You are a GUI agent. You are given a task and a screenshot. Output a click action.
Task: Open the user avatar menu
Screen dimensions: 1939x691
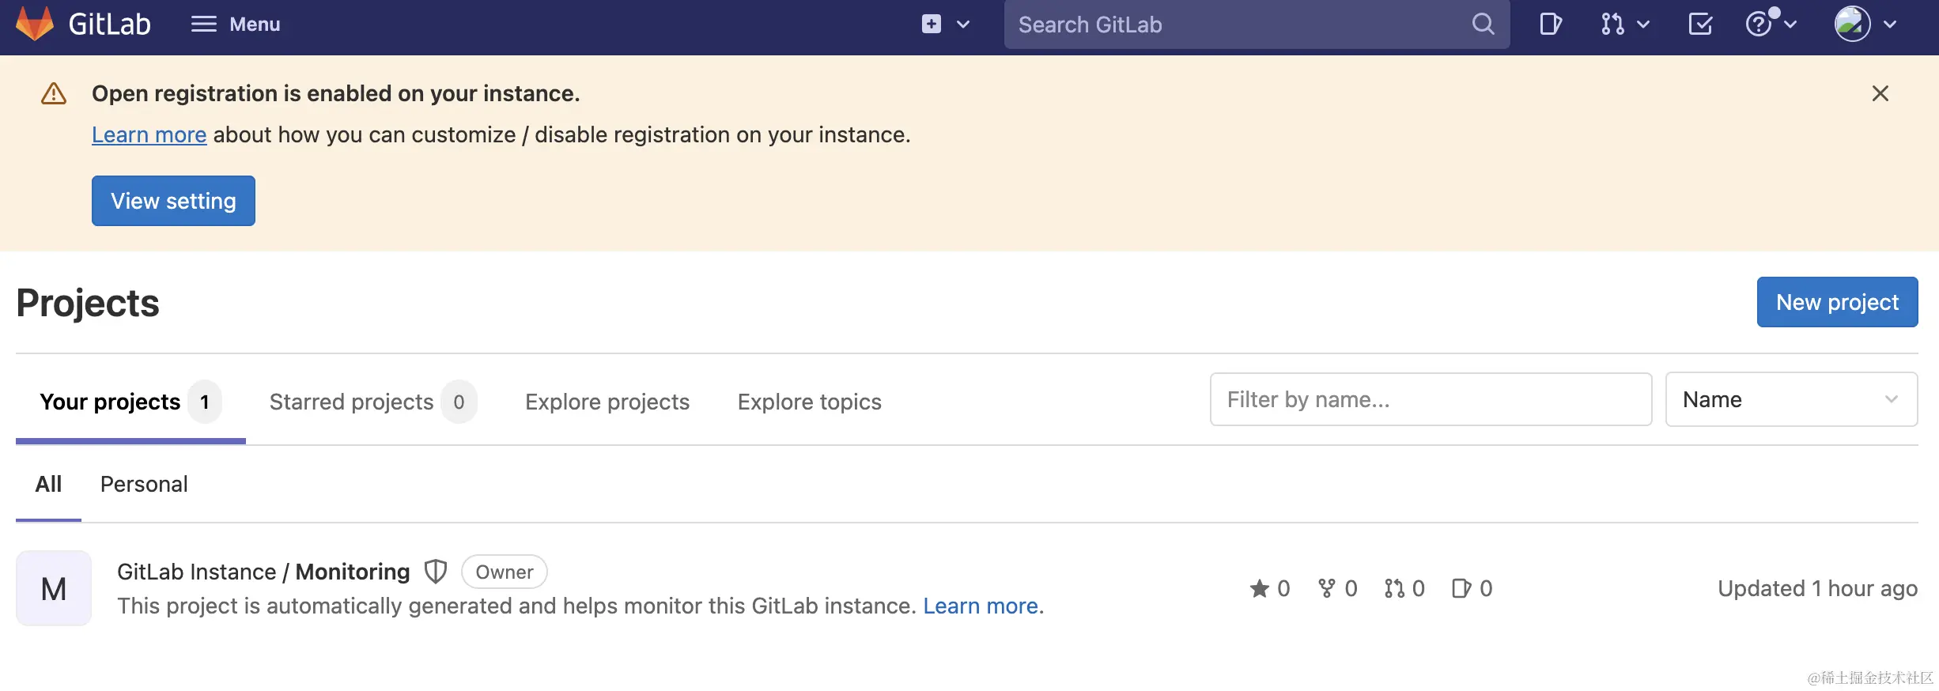(x=1865, y=25)
